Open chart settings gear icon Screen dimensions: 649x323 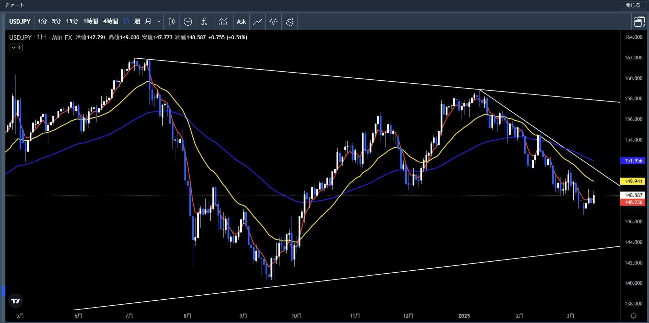pyautogui.click(x=634, y=316)
